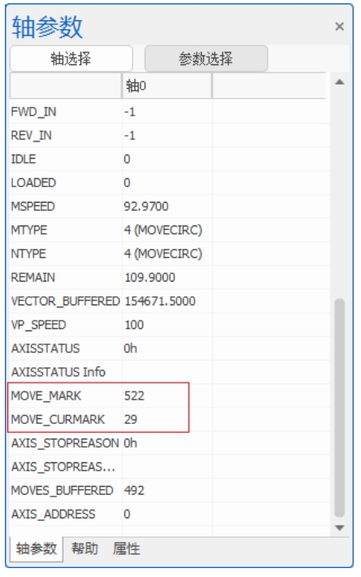Open the 轴选择 button
This screenshot has height=577, width=361.
tap(71, 59)
